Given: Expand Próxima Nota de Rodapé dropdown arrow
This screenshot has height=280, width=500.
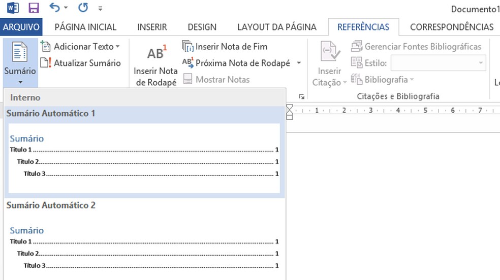Looking at the screenshot, I should 299,63.
